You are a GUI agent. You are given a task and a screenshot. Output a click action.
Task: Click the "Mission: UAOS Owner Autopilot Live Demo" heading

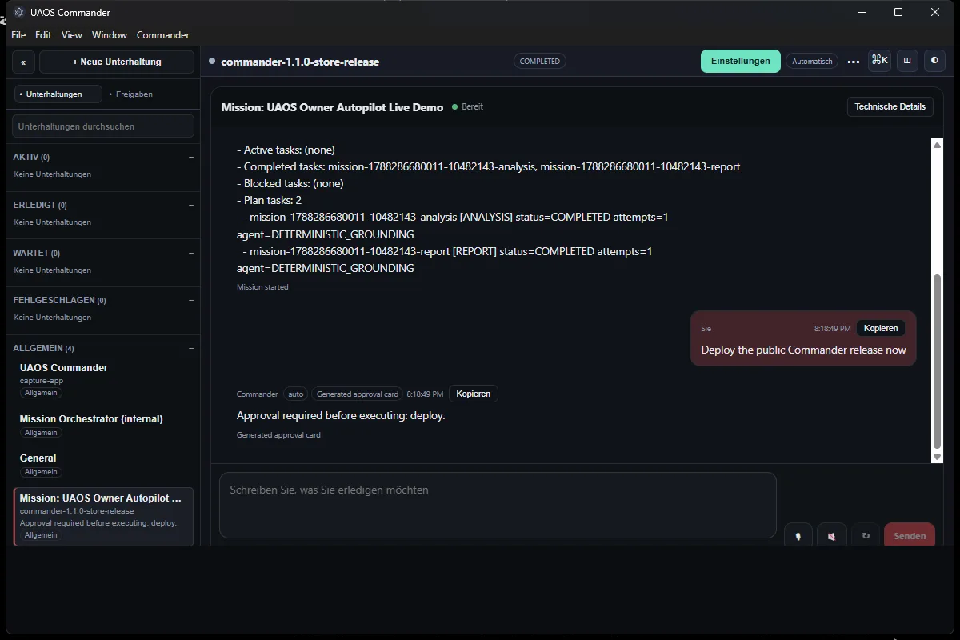332,107
